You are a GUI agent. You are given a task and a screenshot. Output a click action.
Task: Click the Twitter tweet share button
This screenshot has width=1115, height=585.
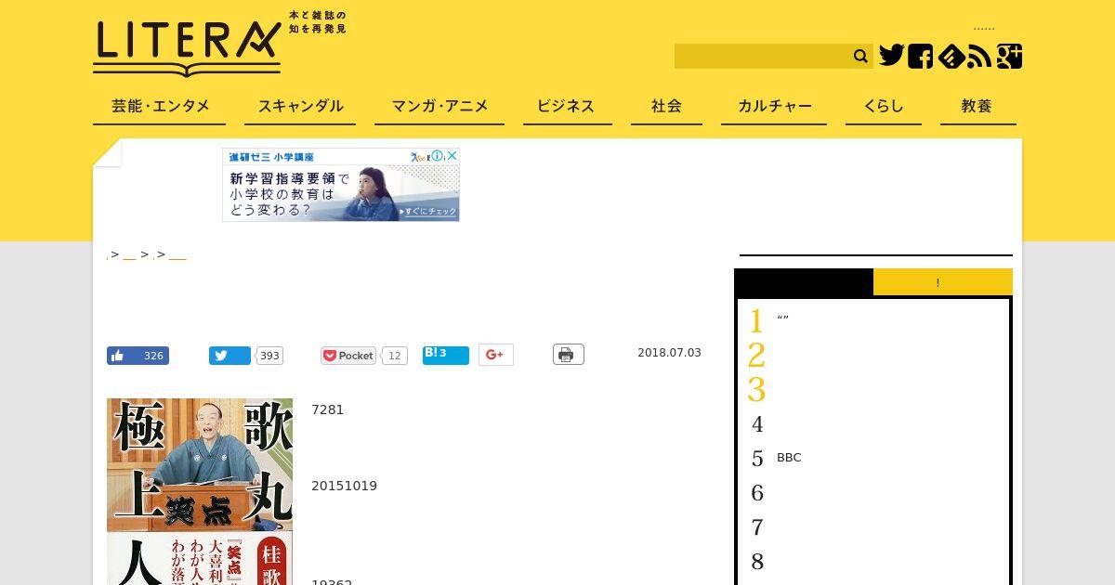pyautogui.click(x=230, y=356)
